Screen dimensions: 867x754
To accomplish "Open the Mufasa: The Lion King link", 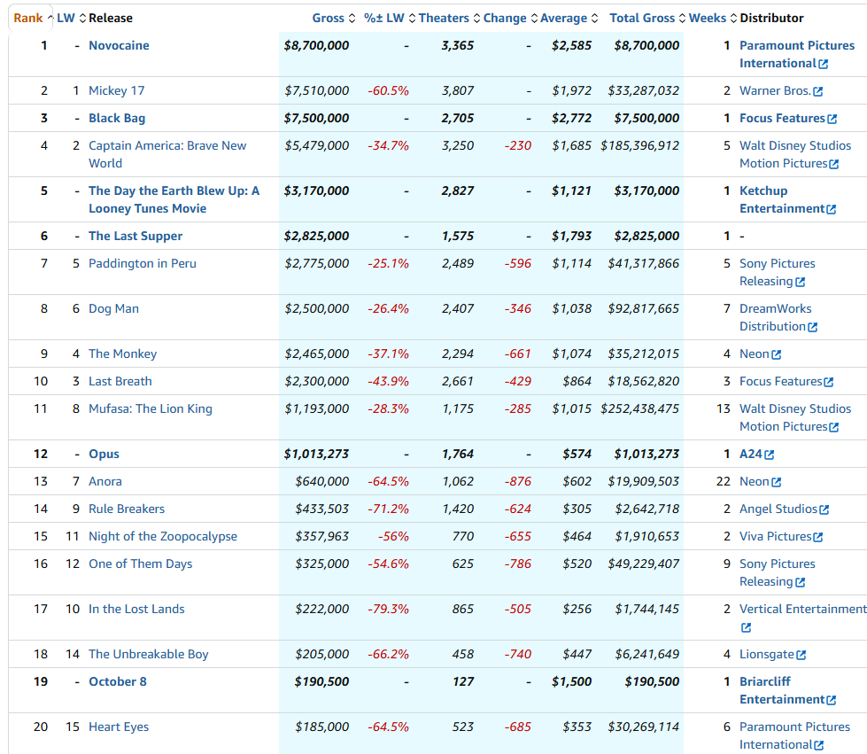I will (x=150, y=408).
